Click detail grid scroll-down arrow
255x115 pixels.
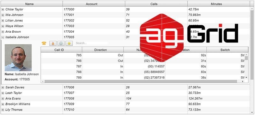tap(246, 78)
